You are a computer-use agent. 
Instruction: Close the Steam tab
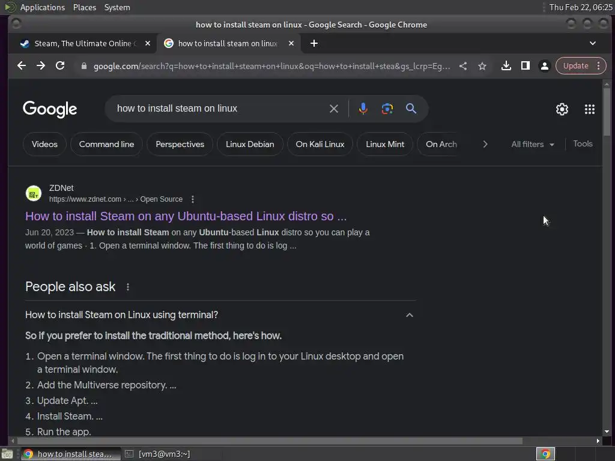tap(148, 43)
